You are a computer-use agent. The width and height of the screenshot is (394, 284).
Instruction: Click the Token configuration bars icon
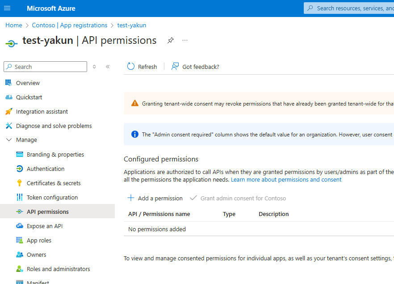[20, 197]
